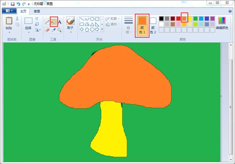Image resolution: width=235 pixels, height=164 pixels.
Task: Switch to the 查看 tab
Action: (37, 11)
